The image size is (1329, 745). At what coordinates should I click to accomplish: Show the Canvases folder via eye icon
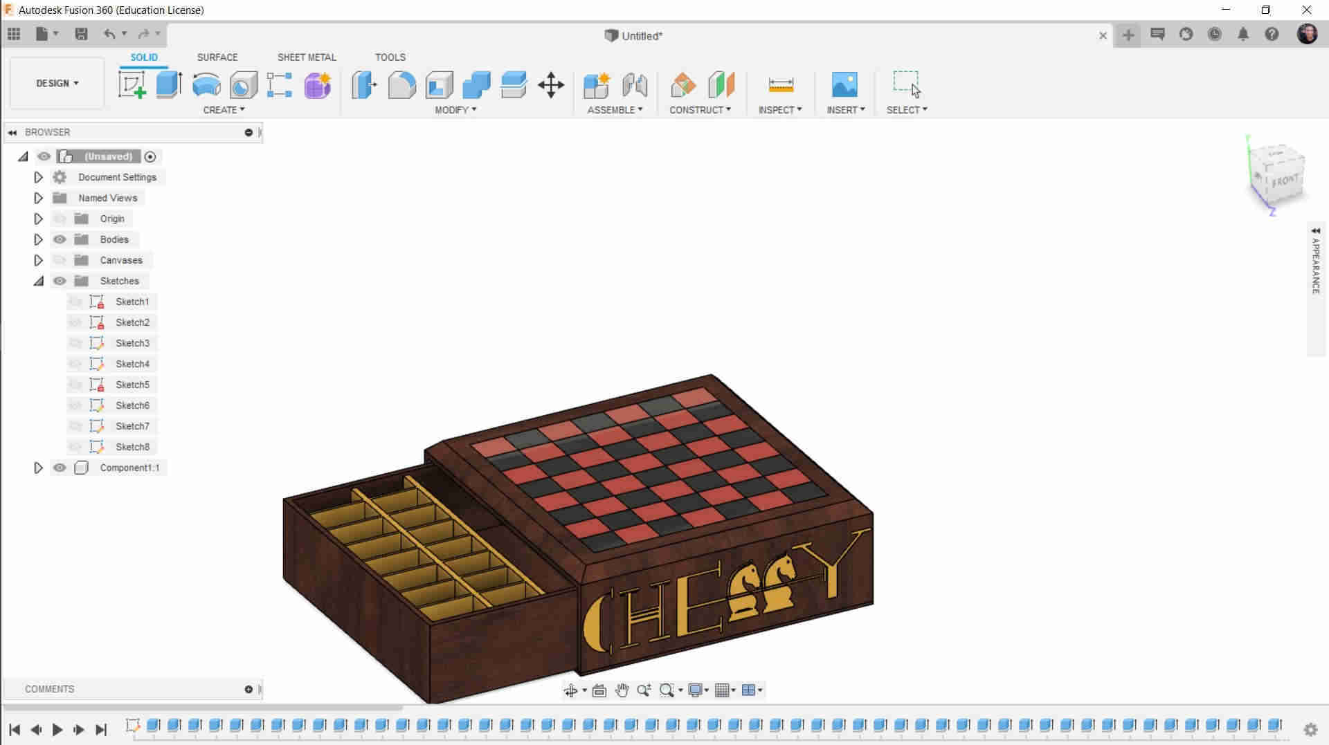(x=60, y=260)
